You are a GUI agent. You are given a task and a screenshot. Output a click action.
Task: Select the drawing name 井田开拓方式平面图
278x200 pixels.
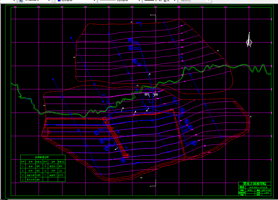[258, 187]
